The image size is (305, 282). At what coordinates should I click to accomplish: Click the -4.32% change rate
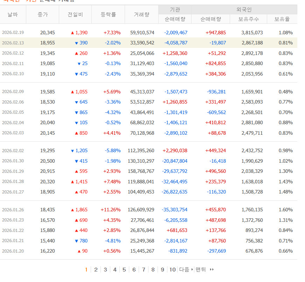coord(113,112)
